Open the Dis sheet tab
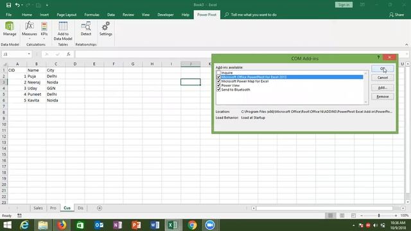Viewport: 411px width, 231px height. [80, 208]
